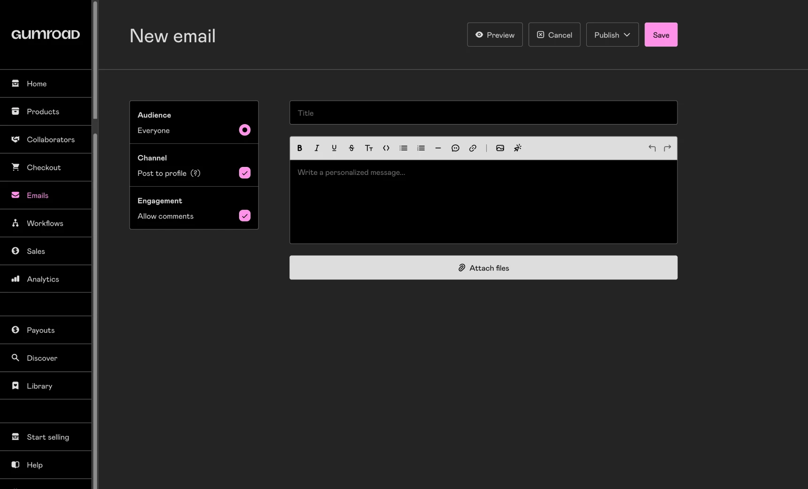Insert a numbered list
Viewport: 808px width, 489px height.
421,148
